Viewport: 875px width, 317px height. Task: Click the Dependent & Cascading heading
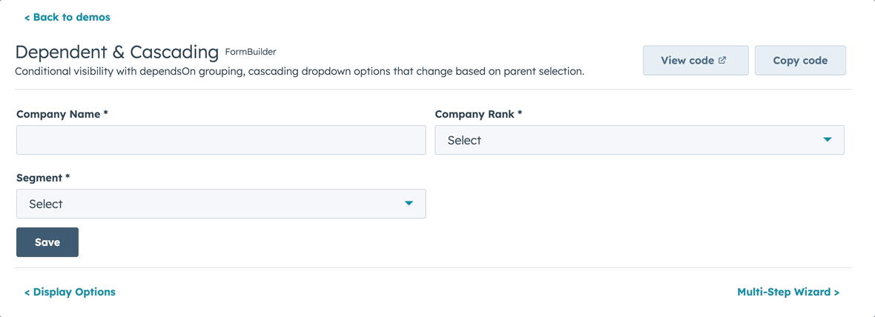point(116,53)
